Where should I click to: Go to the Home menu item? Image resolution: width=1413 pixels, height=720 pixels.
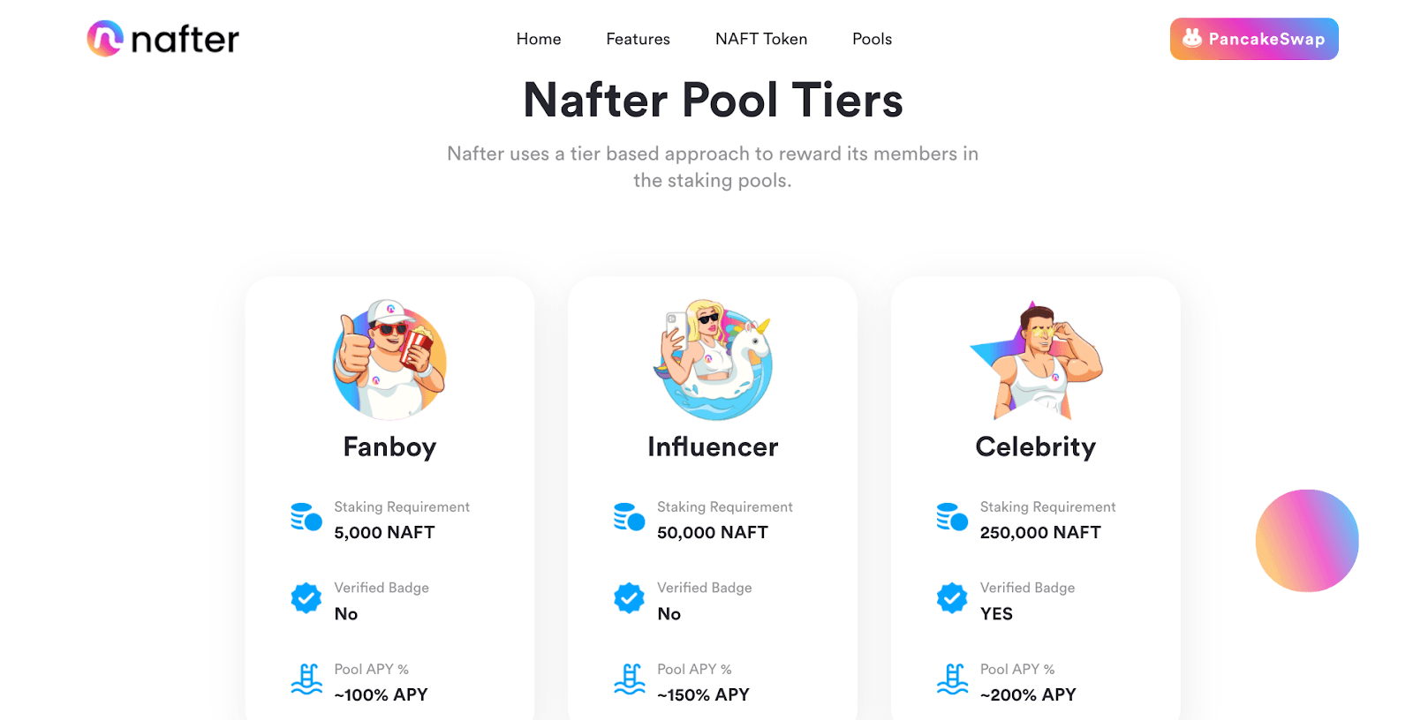[539, 39]
